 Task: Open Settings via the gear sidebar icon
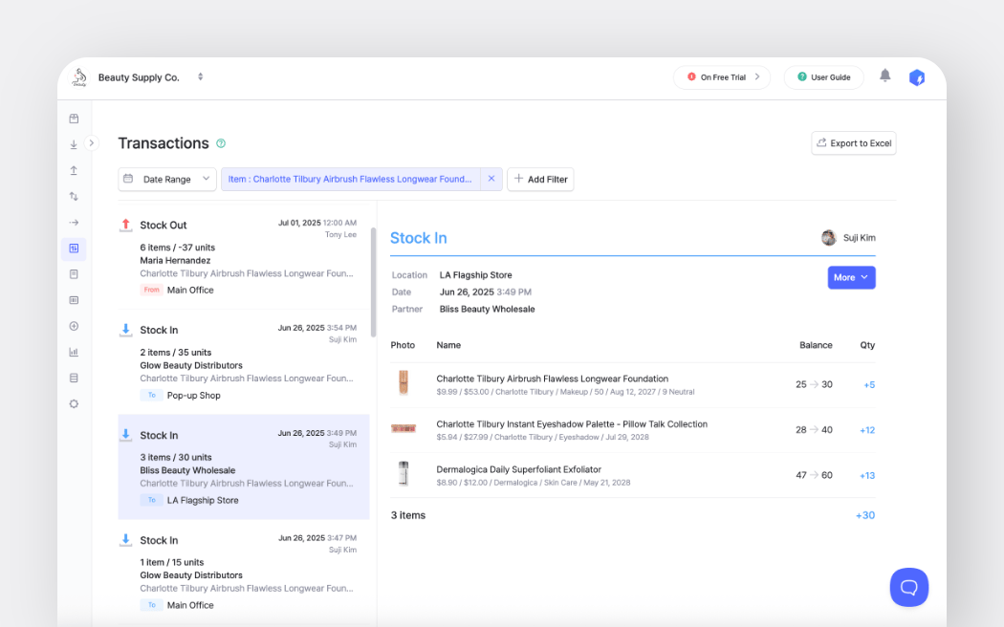(74, 403)
